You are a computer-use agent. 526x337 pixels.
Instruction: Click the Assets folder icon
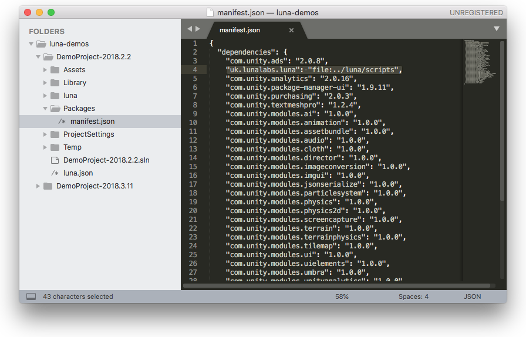(x=55, y=70)
